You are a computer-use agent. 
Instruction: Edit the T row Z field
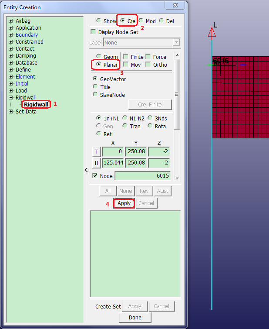point(159,151)
